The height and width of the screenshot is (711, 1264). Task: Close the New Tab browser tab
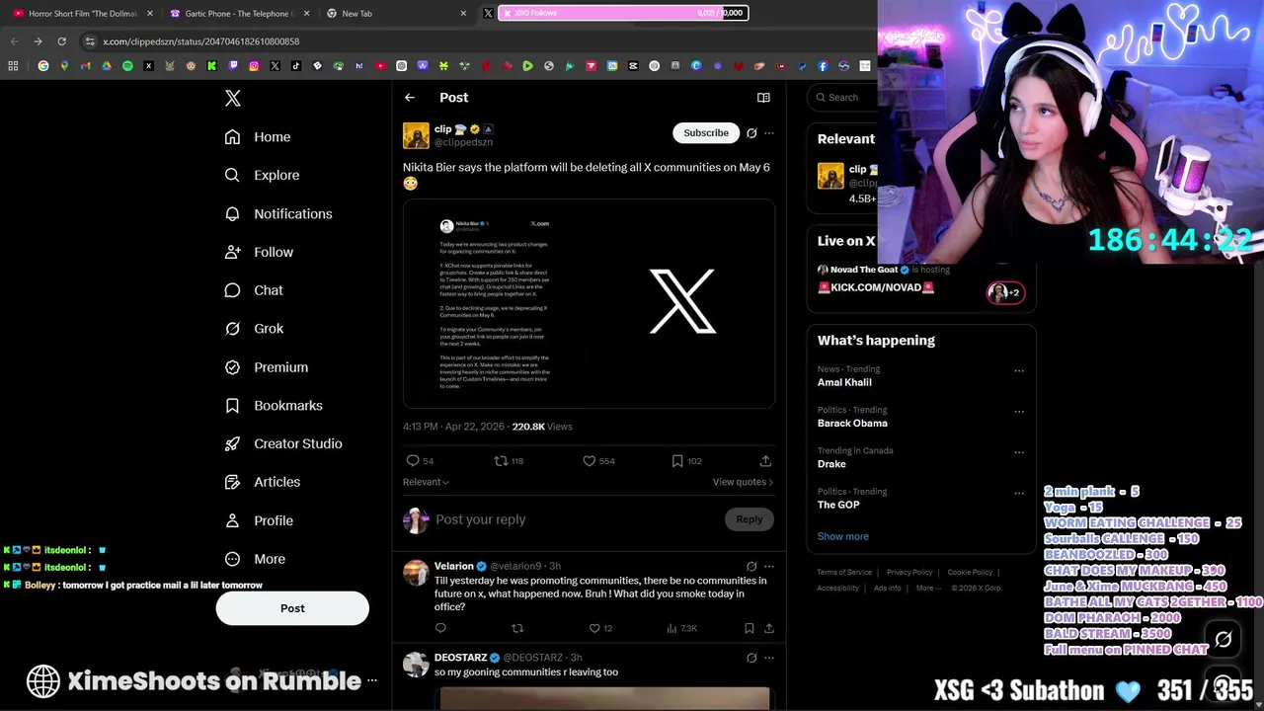[x=463, y=14]
